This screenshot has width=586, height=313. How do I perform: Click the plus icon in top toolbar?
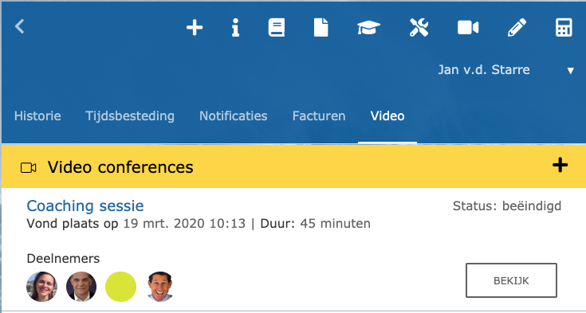195,28
